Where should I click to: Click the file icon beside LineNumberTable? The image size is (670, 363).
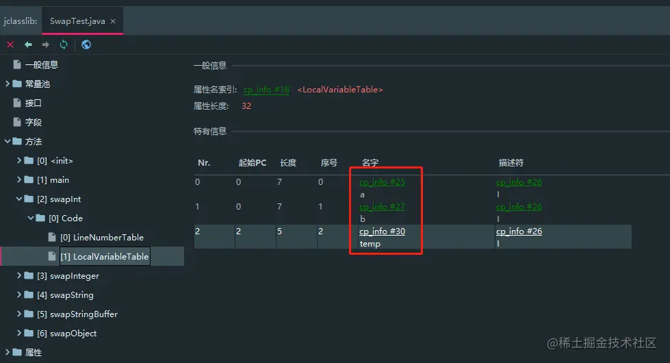52,237
